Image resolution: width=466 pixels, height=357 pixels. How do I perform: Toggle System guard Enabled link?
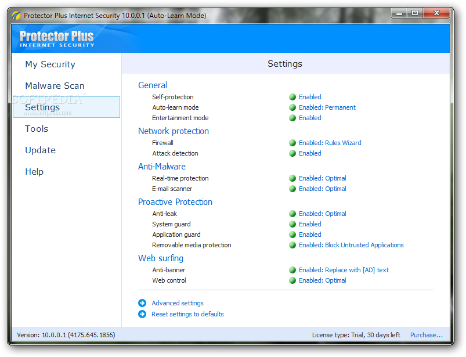pyautogui.click(x=310, y=224)
